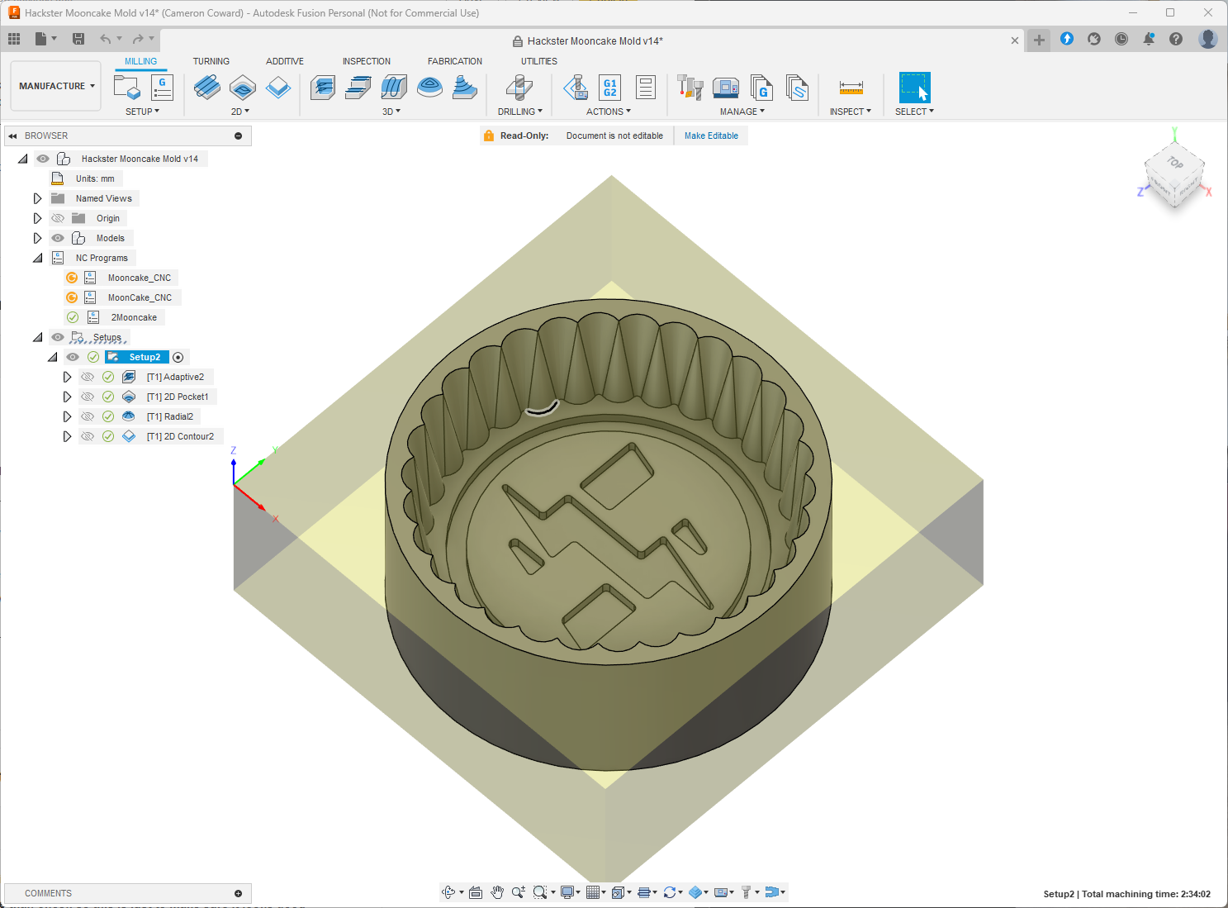Select the 2D Adaptive Clearing tool
This screenshot has height=908, width=1228.
[206, 87]
